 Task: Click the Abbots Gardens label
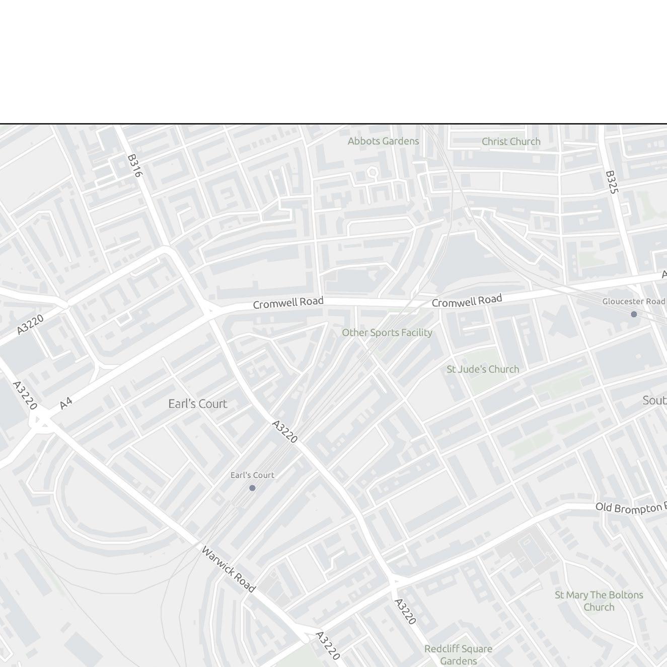[383, 141]
